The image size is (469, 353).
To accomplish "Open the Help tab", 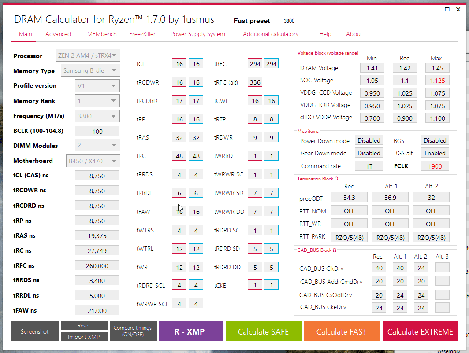I will (x=325, y=34).
